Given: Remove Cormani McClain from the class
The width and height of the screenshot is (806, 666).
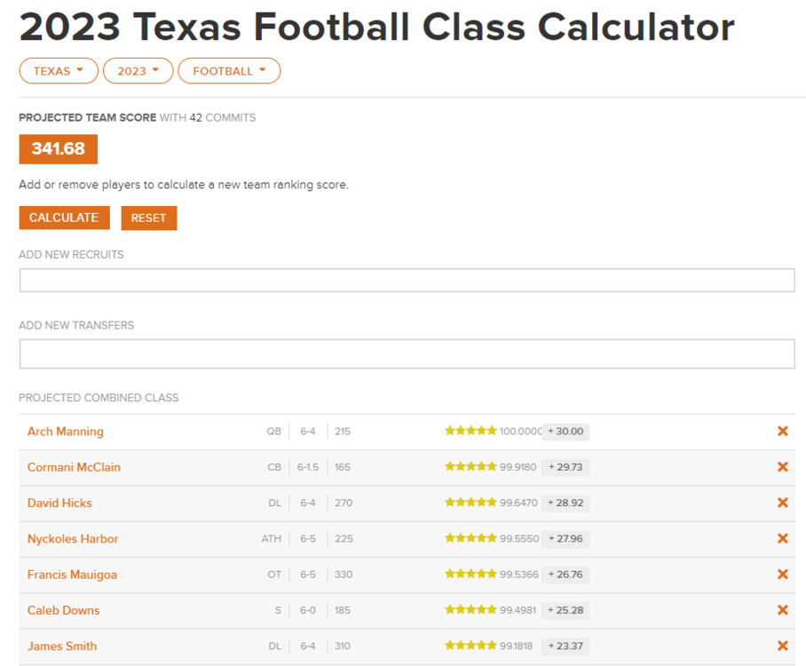Looking at the screenshot, I should [x=782, y=467].
